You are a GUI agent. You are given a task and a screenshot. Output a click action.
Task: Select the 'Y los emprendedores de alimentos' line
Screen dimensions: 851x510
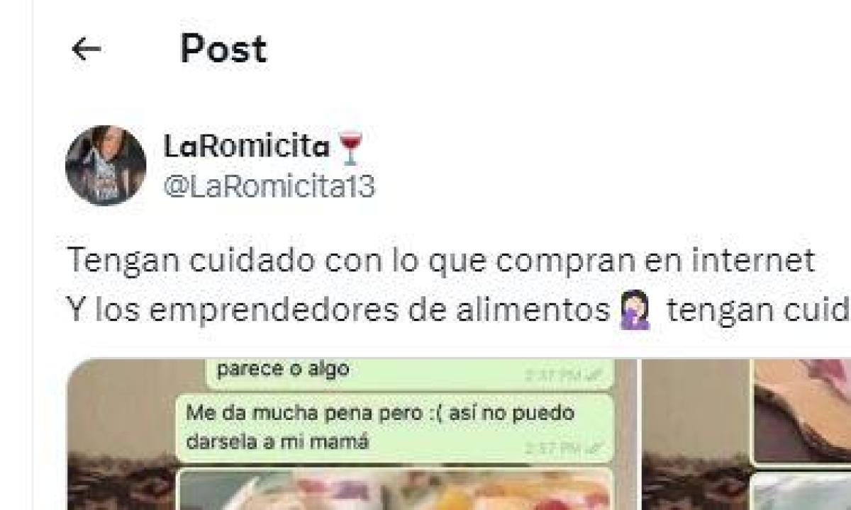coord(459,312)
